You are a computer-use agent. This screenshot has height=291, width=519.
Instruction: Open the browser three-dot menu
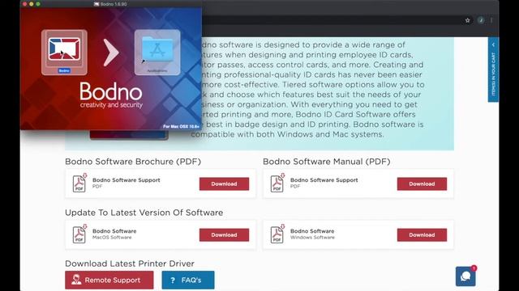coord(491,20)
